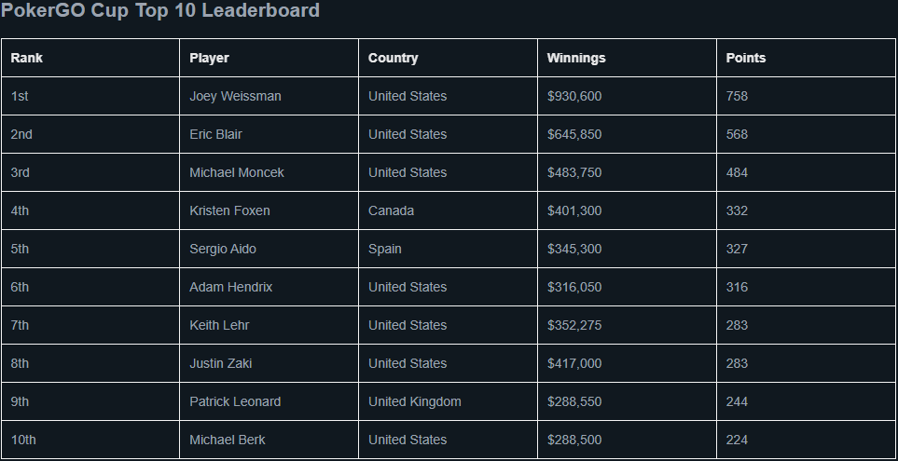The height and width of the screenshot is (461, 898).
Task: Select the Joey Weissman player cell
Action: (x=269, y=96)
